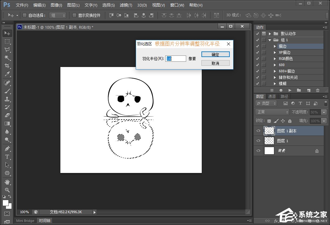Click 取消 to cancel feathering
Image resolution: width=330 pixels, height=225 pixels.
coord(215,63)
